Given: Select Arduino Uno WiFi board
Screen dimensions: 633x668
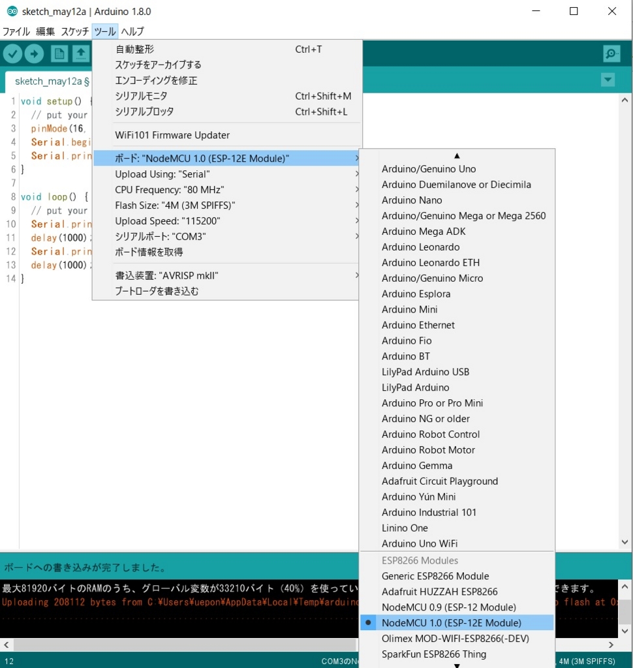Looking at the screenshot, I should point(457,543).
